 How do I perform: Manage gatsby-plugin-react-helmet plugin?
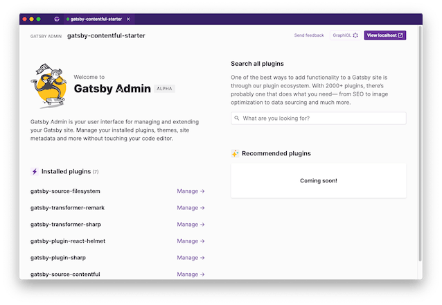(191, 241)
